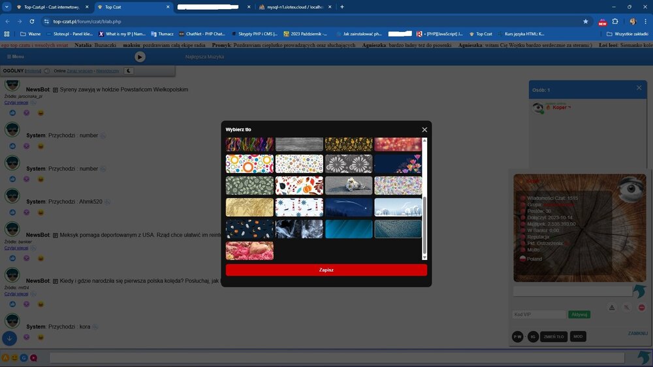Pick the autumn pumpkin leaves background

pos(299,185)
